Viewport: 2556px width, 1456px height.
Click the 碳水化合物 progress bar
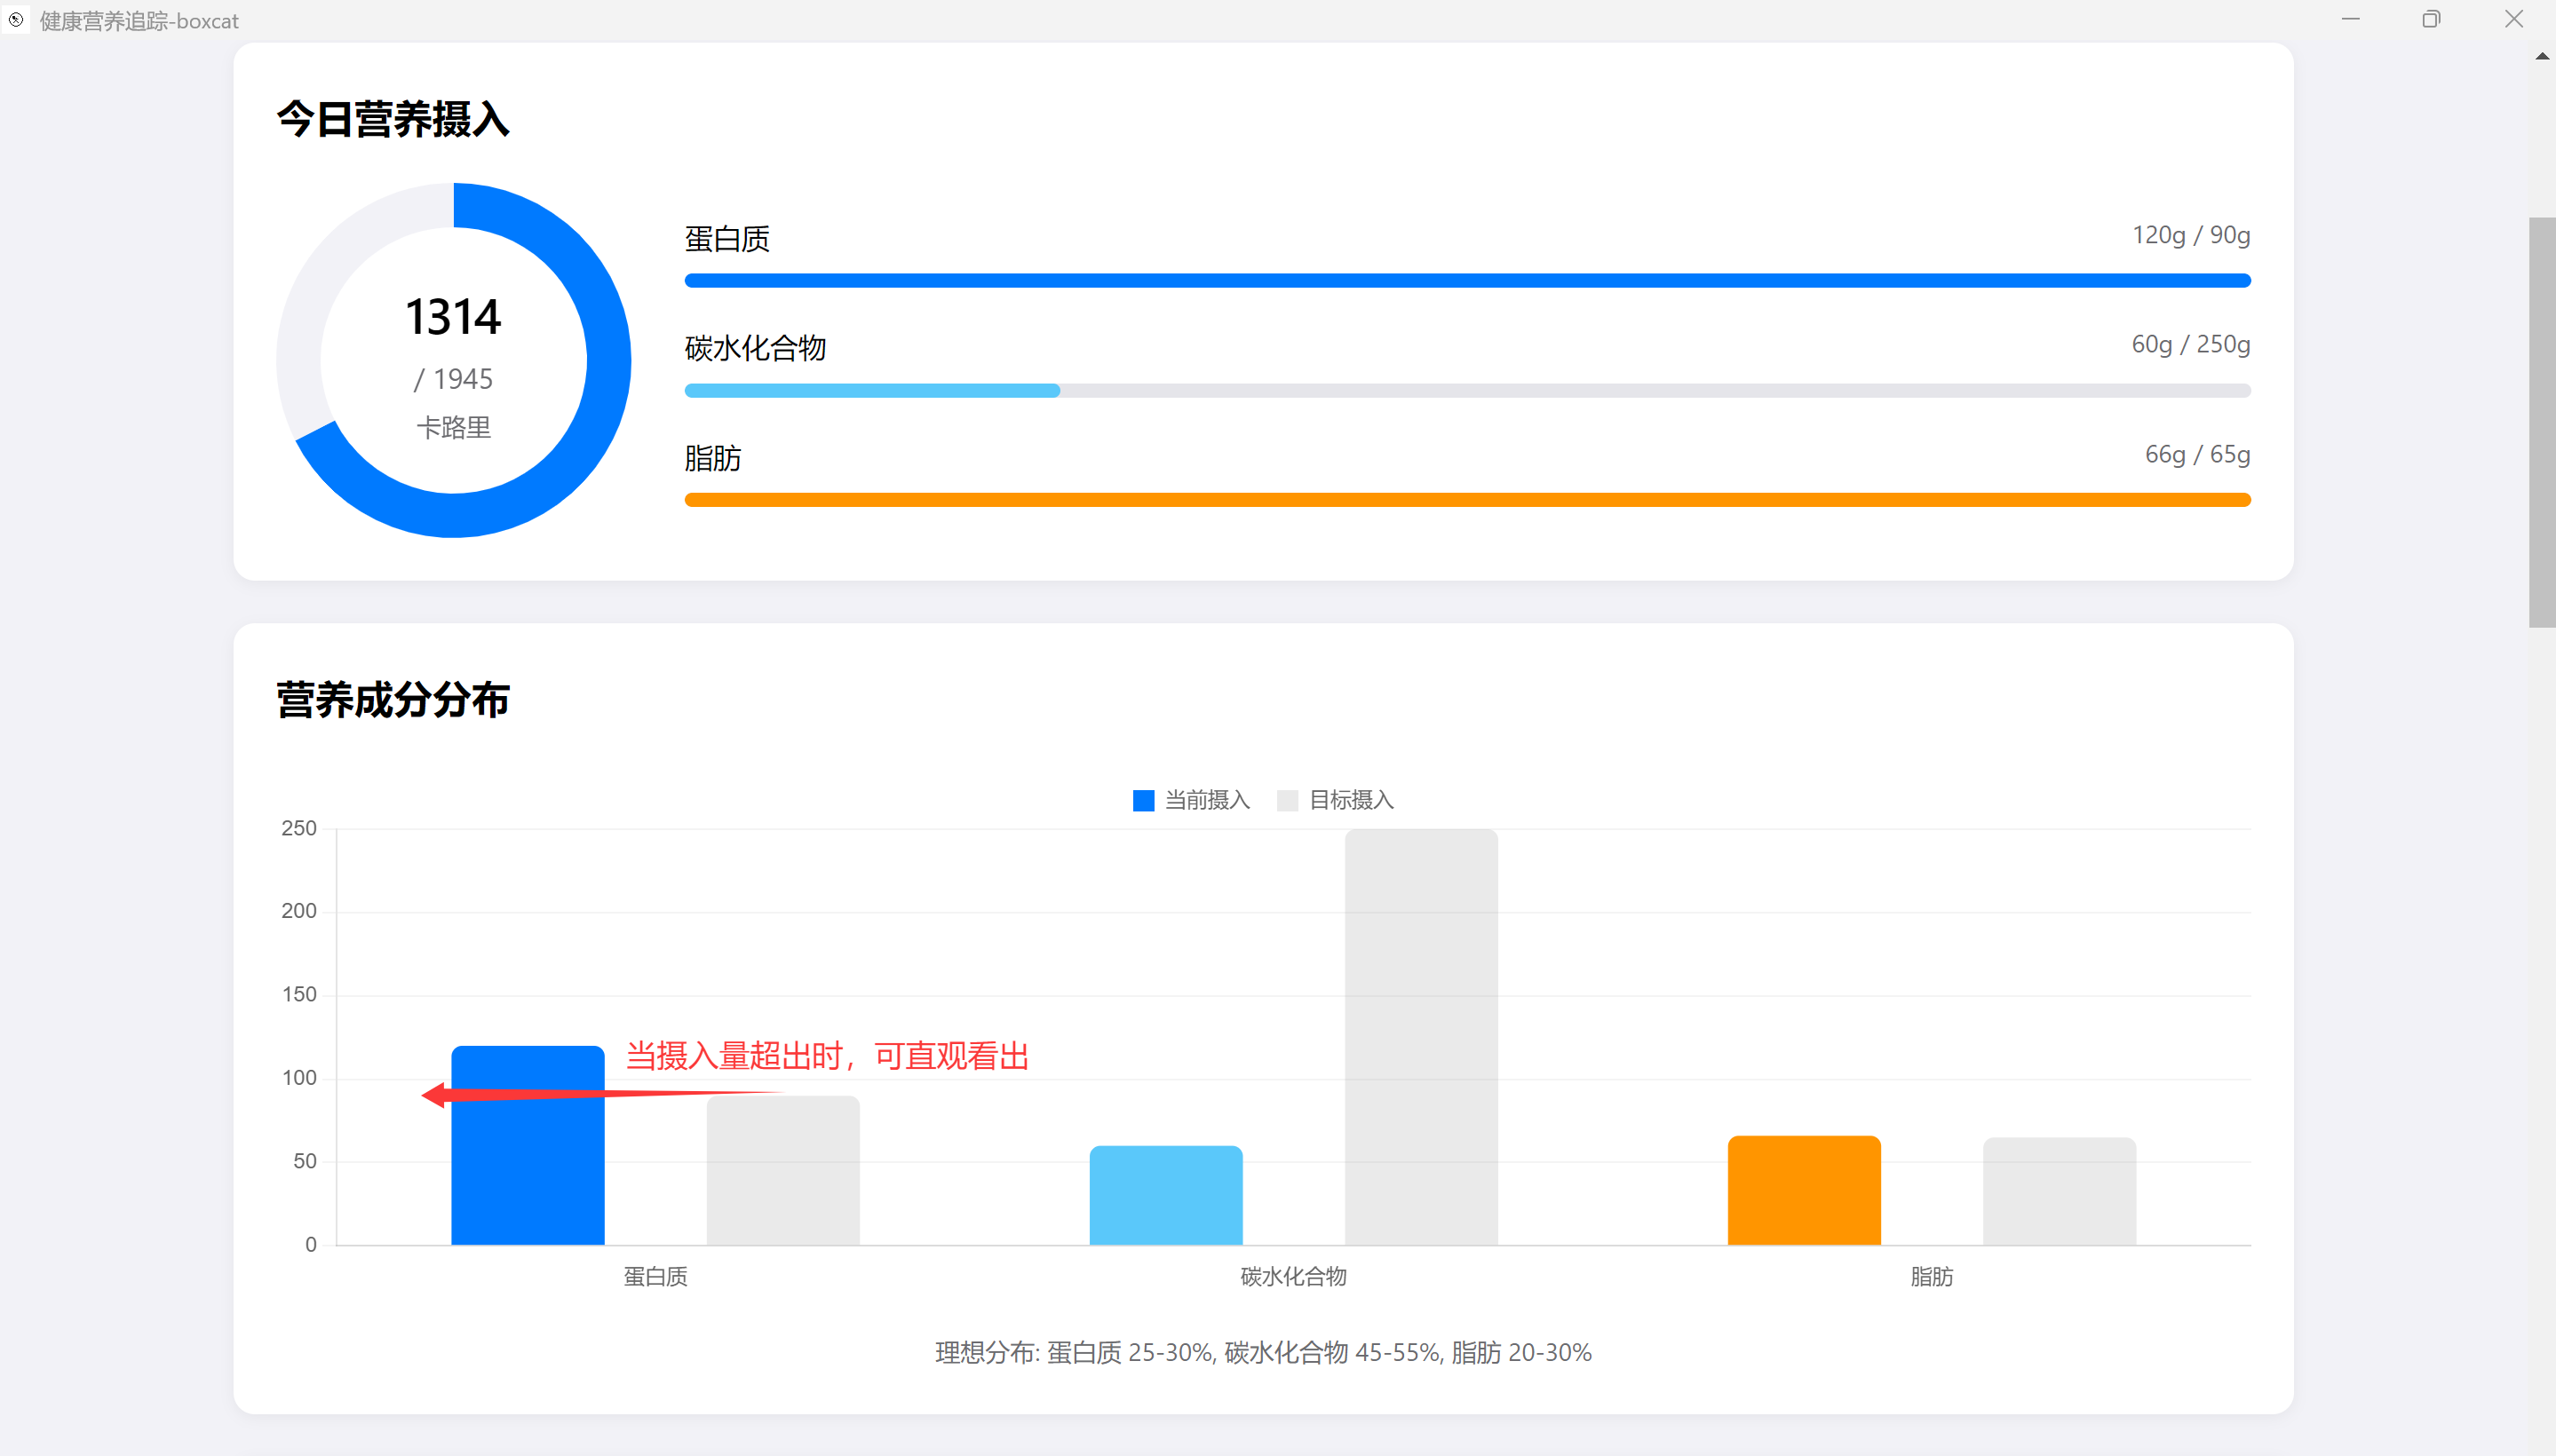[x=1467, y=390]
